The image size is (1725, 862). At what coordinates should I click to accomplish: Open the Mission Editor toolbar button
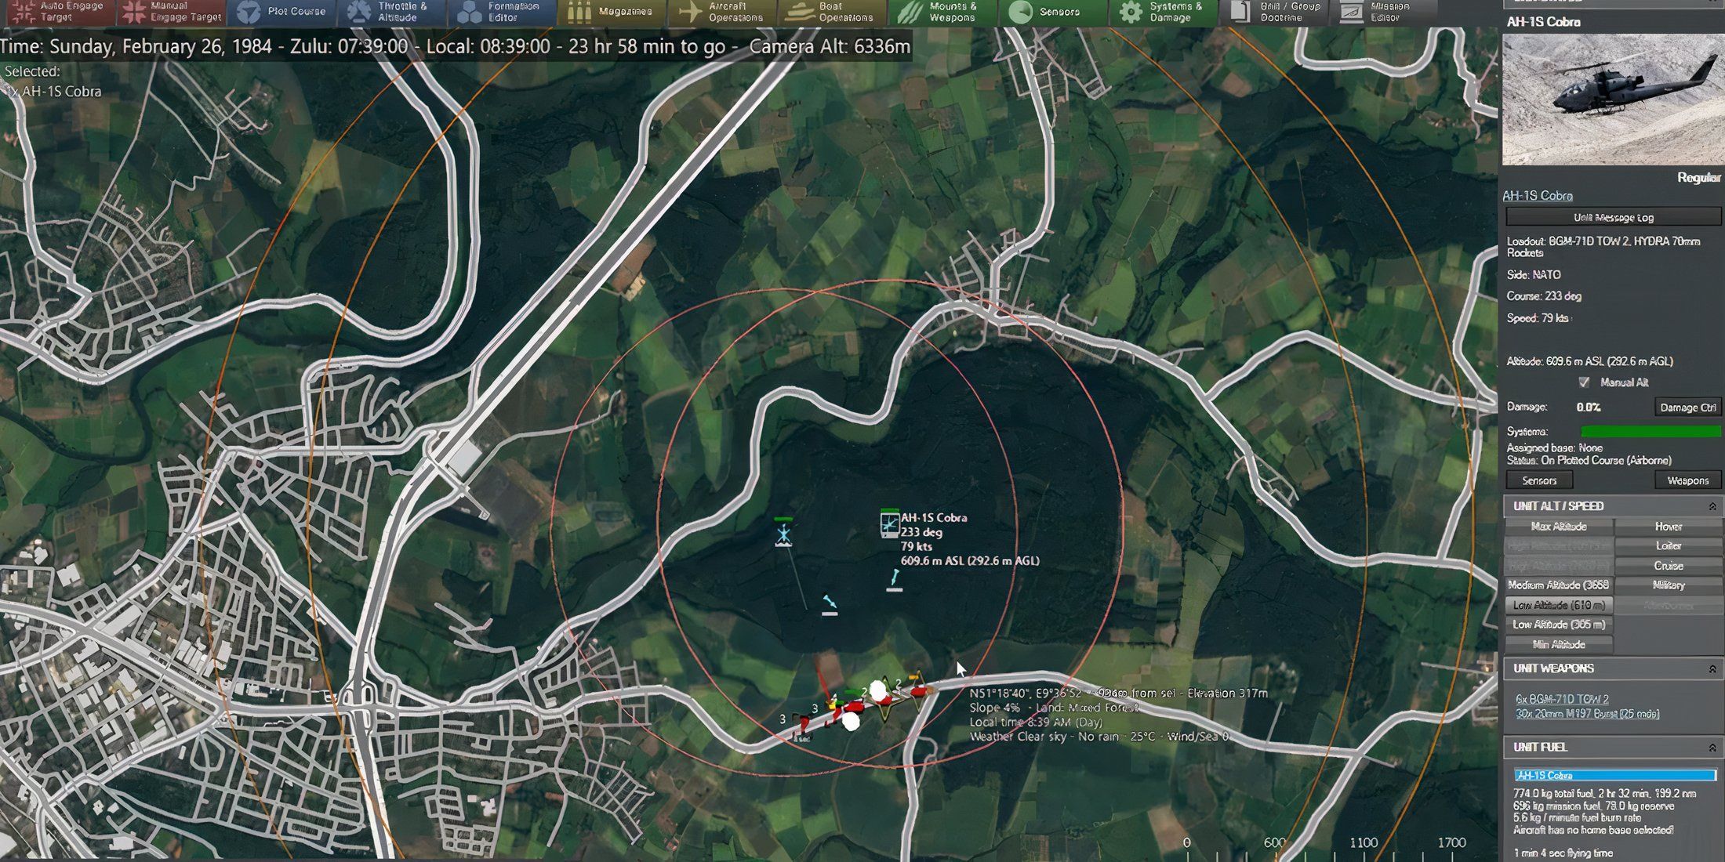pyautogui.click(x=1384, y=12)
